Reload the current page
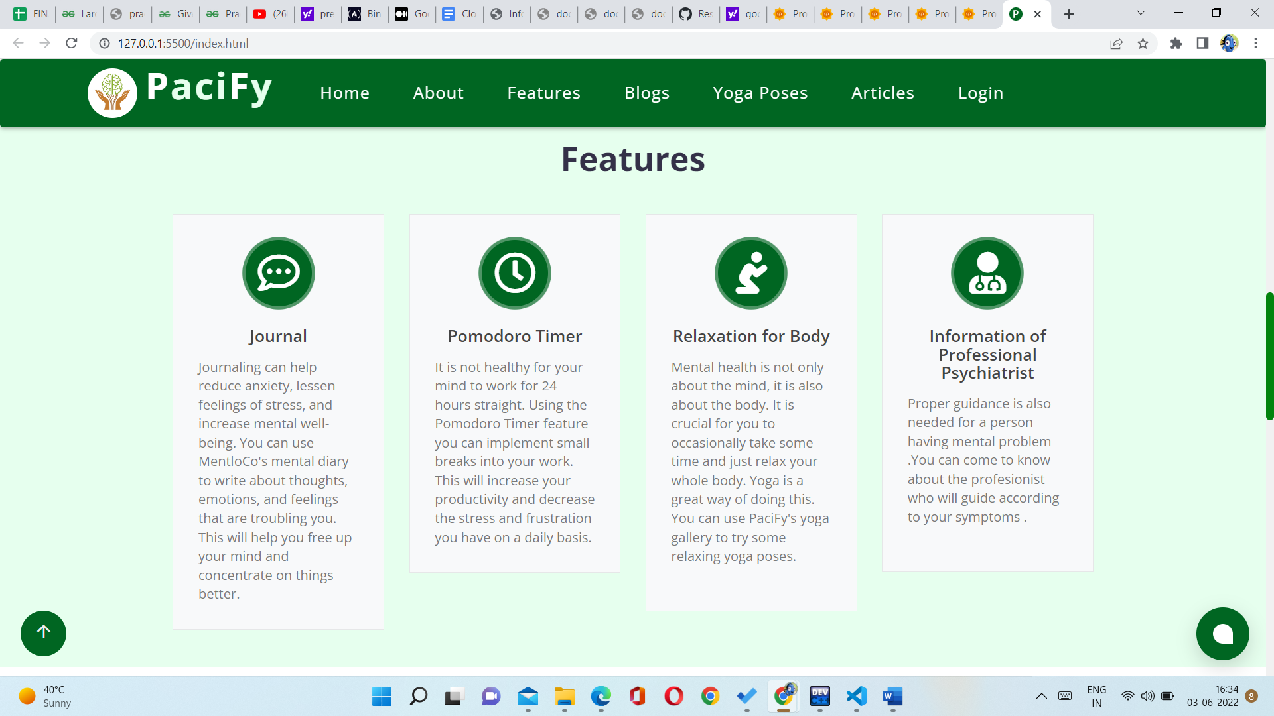 (x=72, y=44)
